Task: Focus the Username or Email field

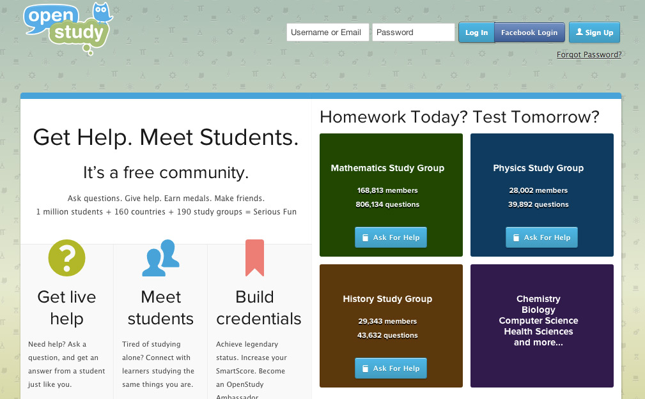Action: click(327, 33)
